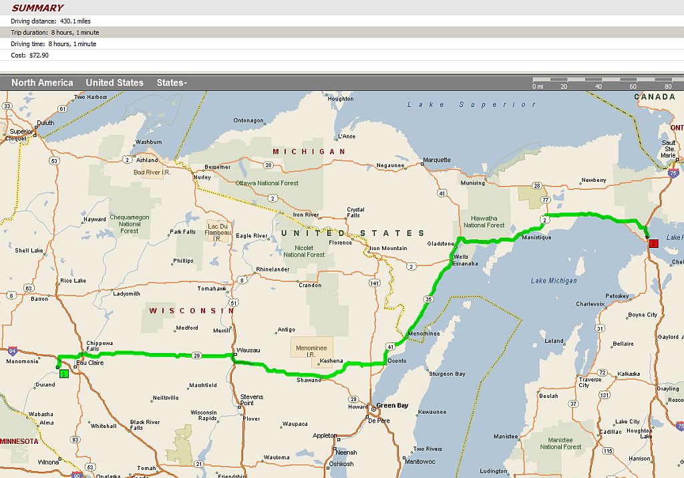Click the route 8 shield near Rhinelander
The image size is (684, 478).
[242, 280]
